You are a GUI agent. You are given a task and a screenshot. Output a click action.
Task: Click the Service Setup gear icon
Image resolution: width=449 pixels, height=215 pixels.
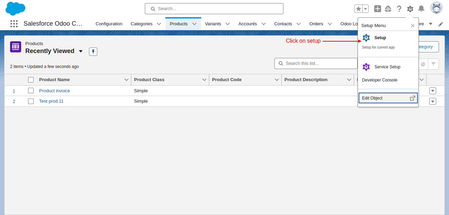(x=366, y=67)
